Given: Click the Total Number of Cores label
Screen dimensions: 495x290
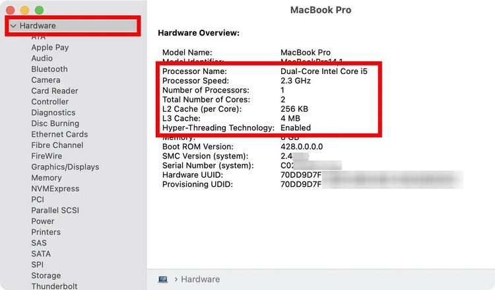Looking at the screenshot, I should pos(206,100).
